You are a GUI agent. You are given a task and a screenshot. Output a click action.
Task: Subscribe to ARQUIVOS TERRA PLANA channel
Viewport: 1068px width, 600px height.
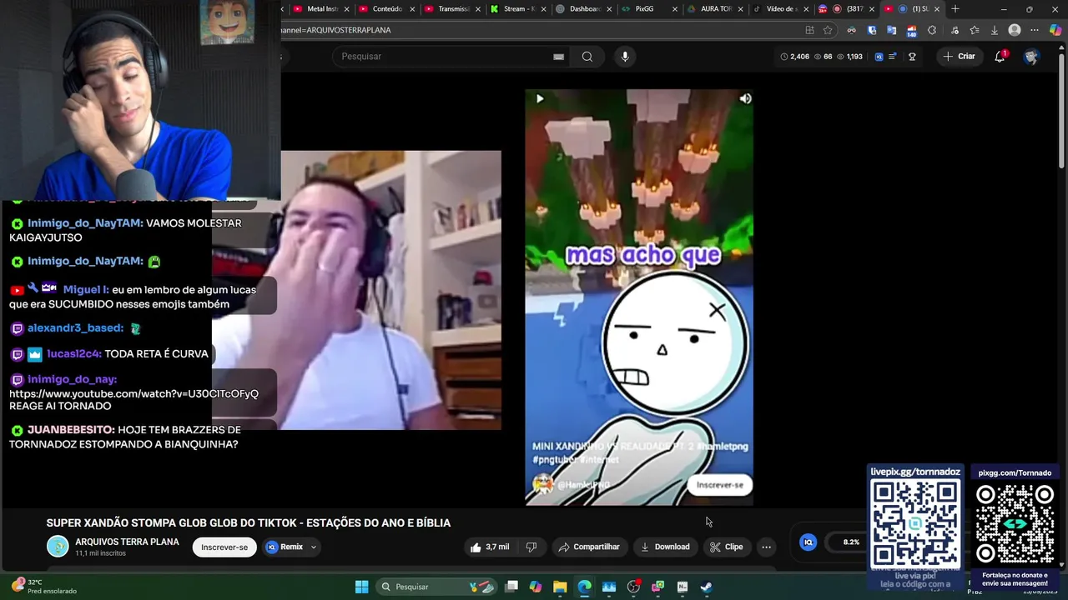coord(224,547)
